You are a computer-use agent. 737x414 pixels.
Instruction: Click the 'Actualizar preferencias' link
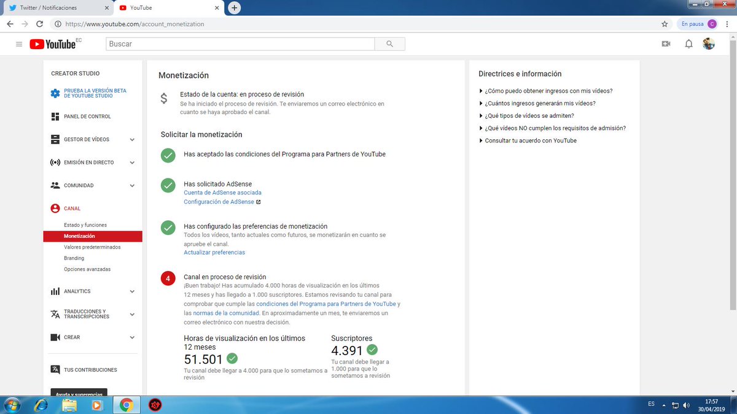(214, 253)
